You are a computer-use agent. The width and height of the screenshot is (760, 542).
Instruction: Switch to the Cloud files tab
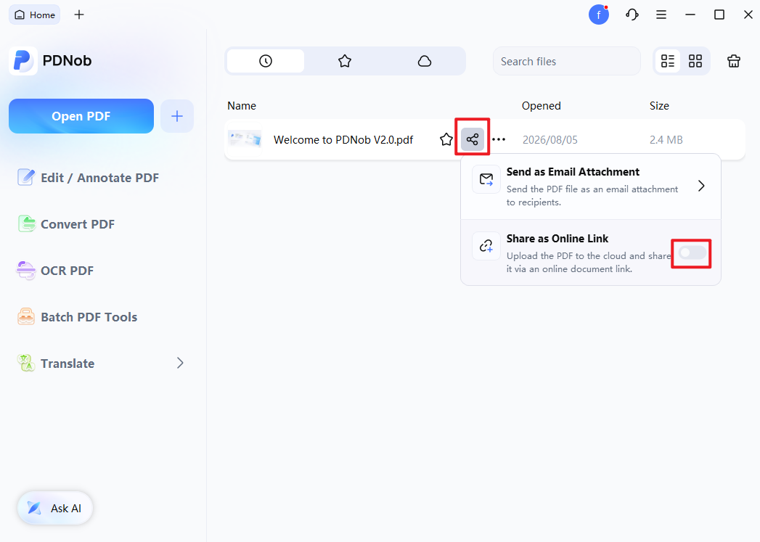pyautogui.click(x=425, y=61)
